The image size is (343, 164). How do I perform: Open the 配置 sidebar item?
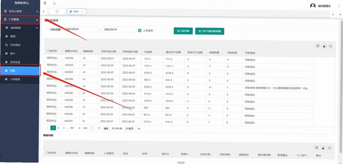(20, 36)
